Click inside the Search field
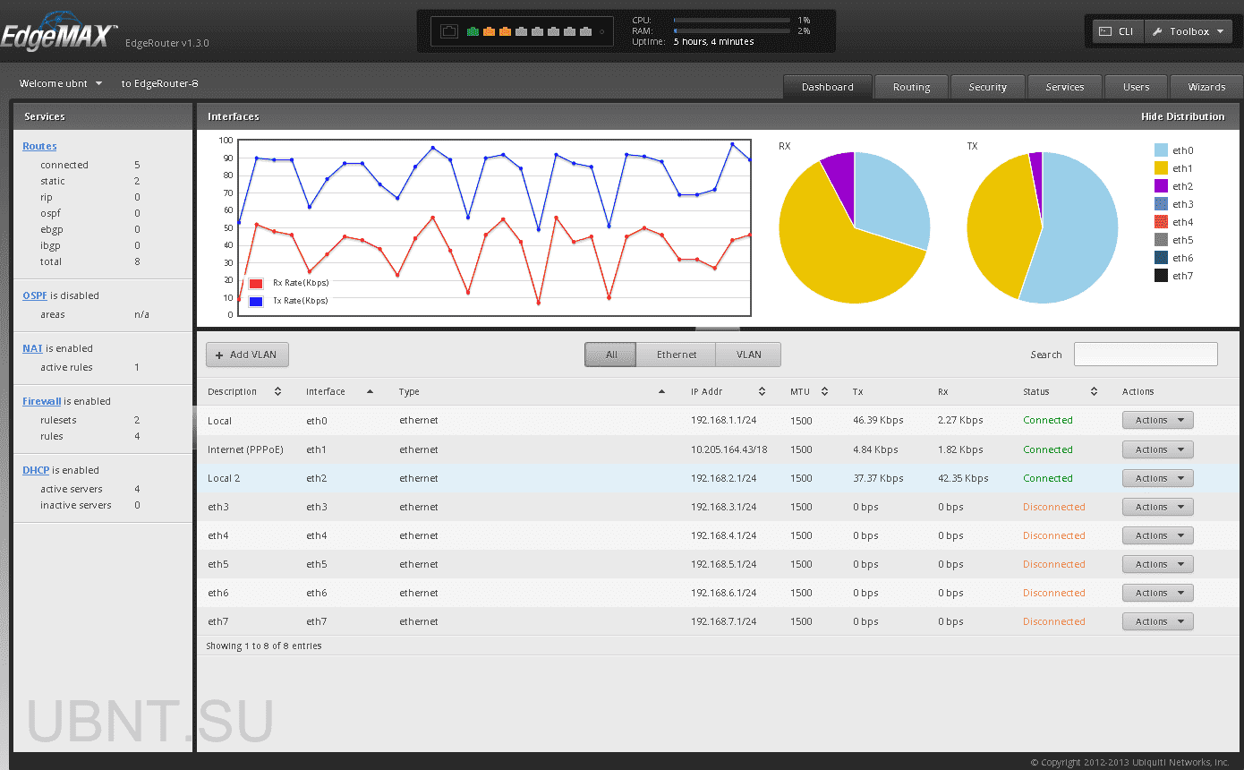This screenshot has width=1244, height=770. point(1145,354)
